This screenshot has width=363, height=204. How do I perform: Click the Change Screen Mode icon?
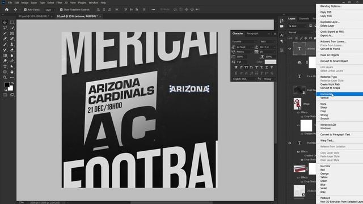pos(12,95)
